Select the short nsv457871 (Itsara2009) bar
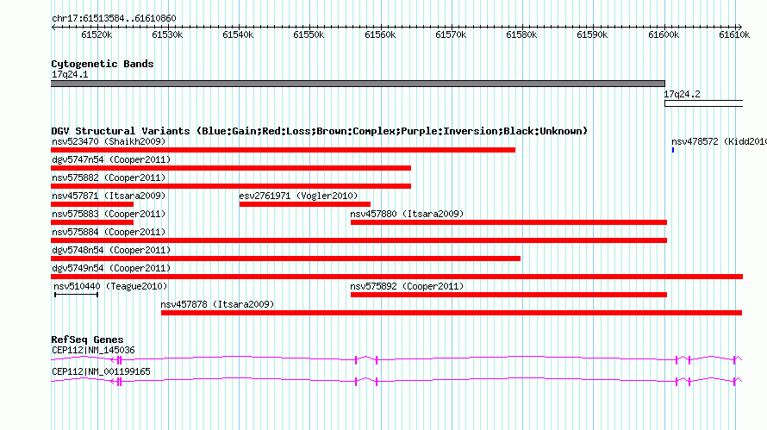Viewport: 767px width, 430px height. click(92, 204)
